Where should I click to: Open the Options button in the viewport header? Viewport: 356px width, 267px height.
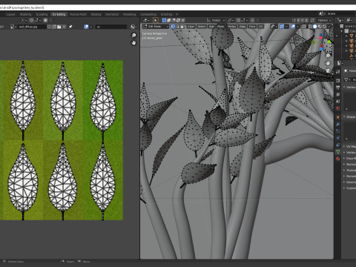point(324,20)
